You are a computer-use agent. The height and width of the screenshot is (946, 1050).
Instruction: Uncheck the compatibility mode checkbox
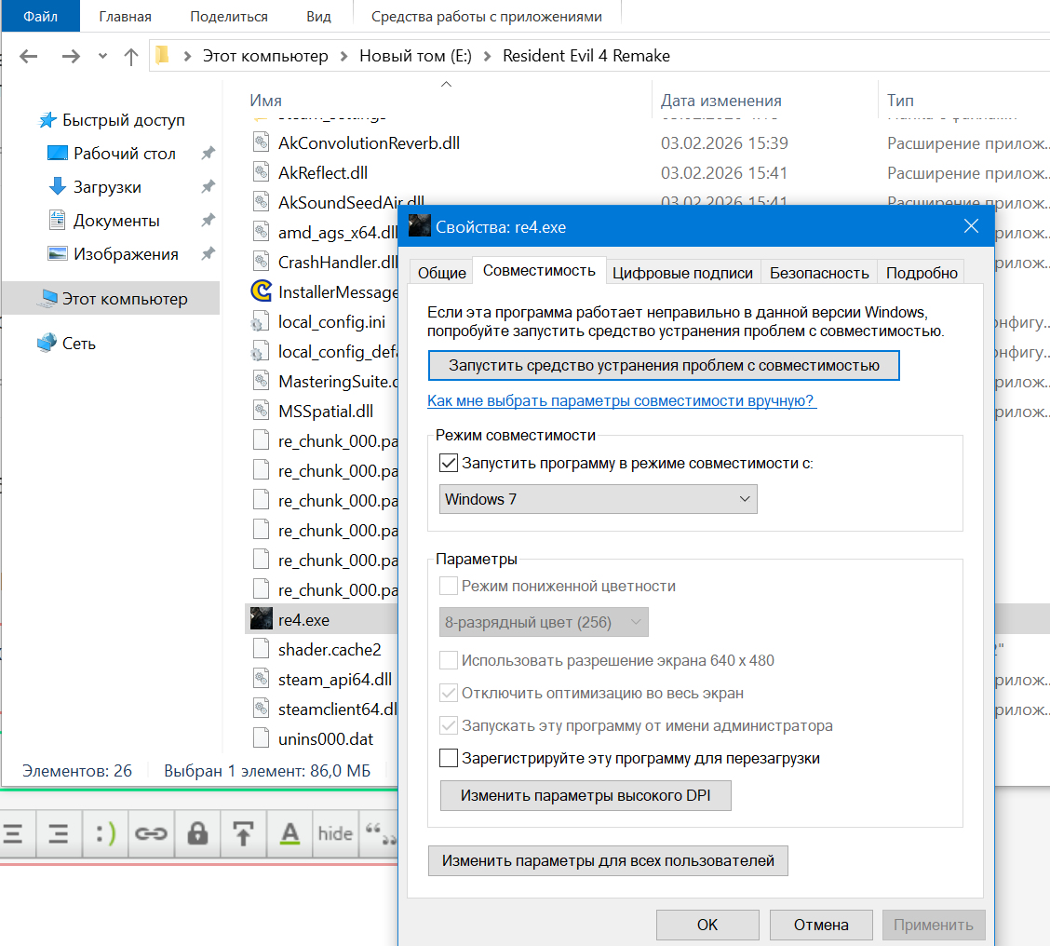449,463
